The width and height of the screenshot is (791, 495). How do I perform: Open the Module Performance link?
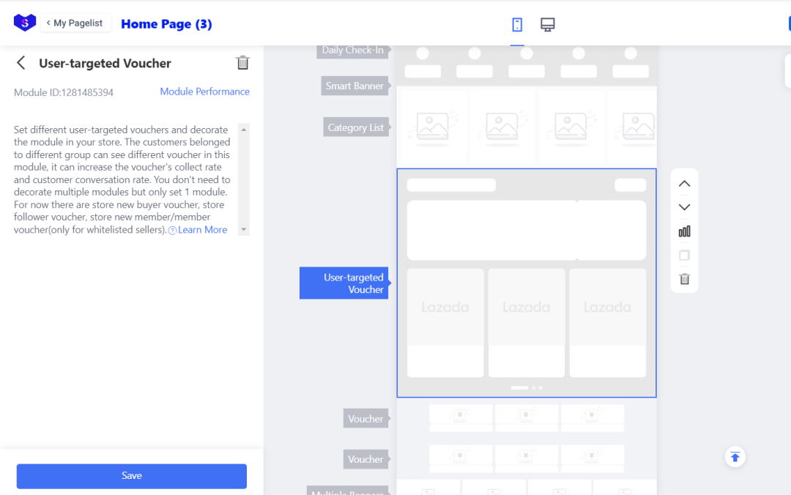[205, 92]
